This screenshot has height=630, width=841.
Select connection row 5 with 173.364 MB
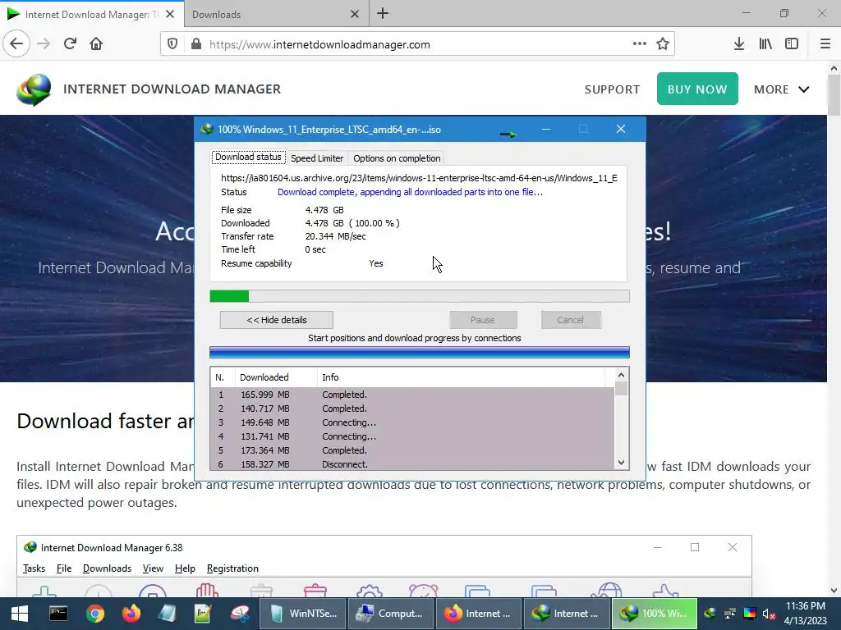[x=412, y=450]
